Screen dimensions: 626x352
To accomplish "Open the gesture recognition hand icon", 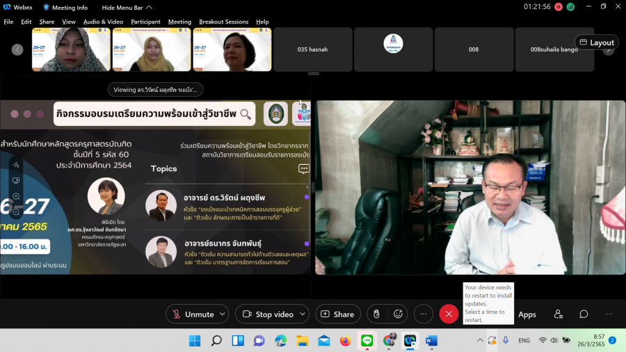I will (376, 314).
